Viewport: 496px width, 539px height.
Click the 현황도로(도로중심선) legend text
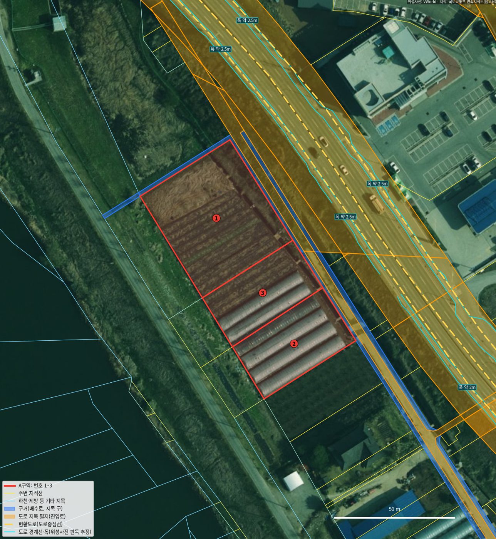tap(40, 524)
